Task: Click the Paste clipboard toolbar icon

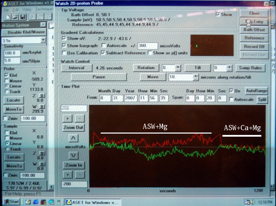Action: [x=48, y=17]
